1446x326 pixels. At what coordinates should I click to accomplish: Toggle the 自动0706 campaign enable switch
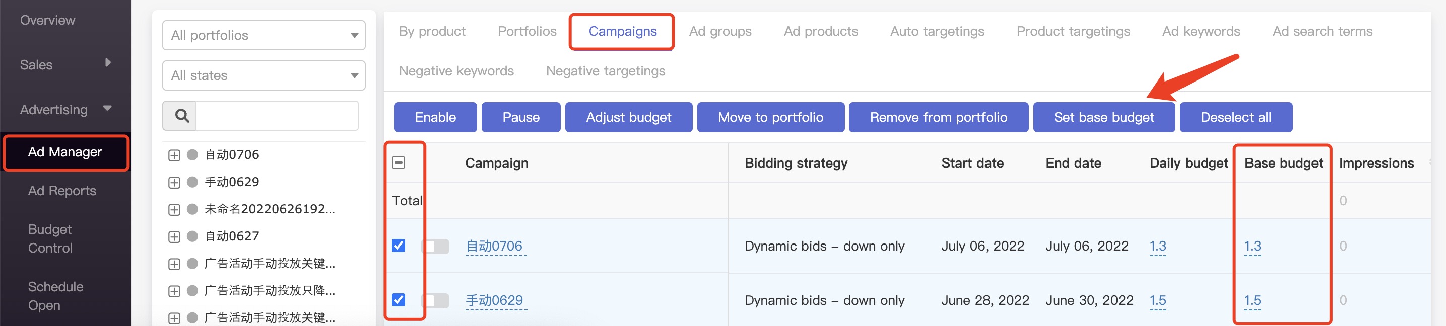coord(436,247)
